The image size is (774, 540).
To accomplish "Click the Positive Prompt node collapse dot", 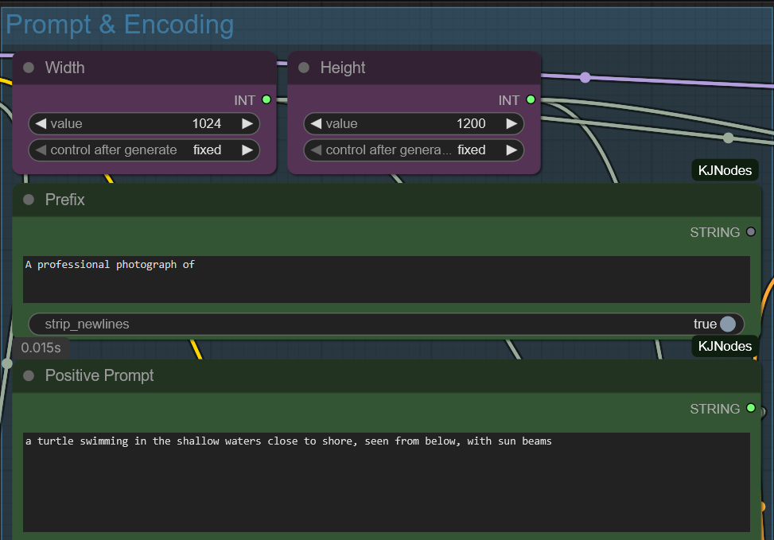I will click(29, 376).
